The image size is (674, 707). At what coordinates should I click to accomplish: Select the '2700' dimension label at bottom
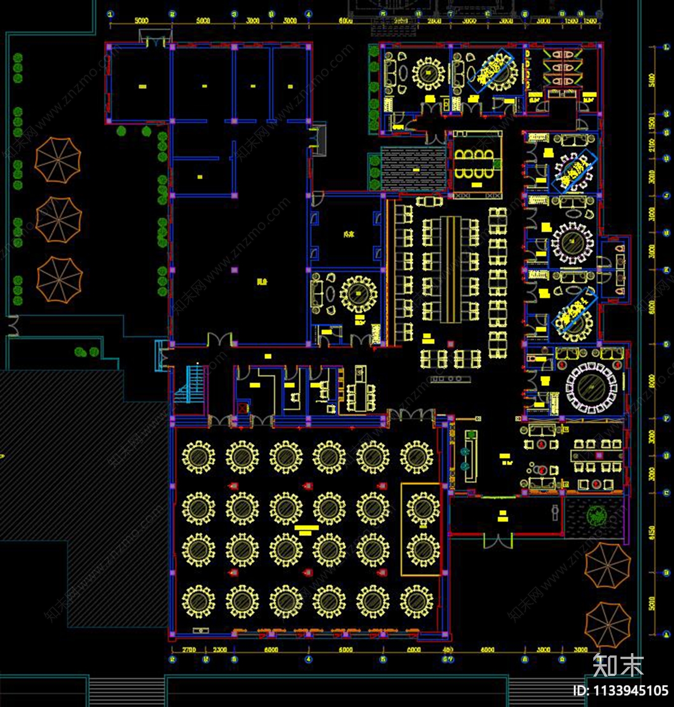(x=189, y=649)
